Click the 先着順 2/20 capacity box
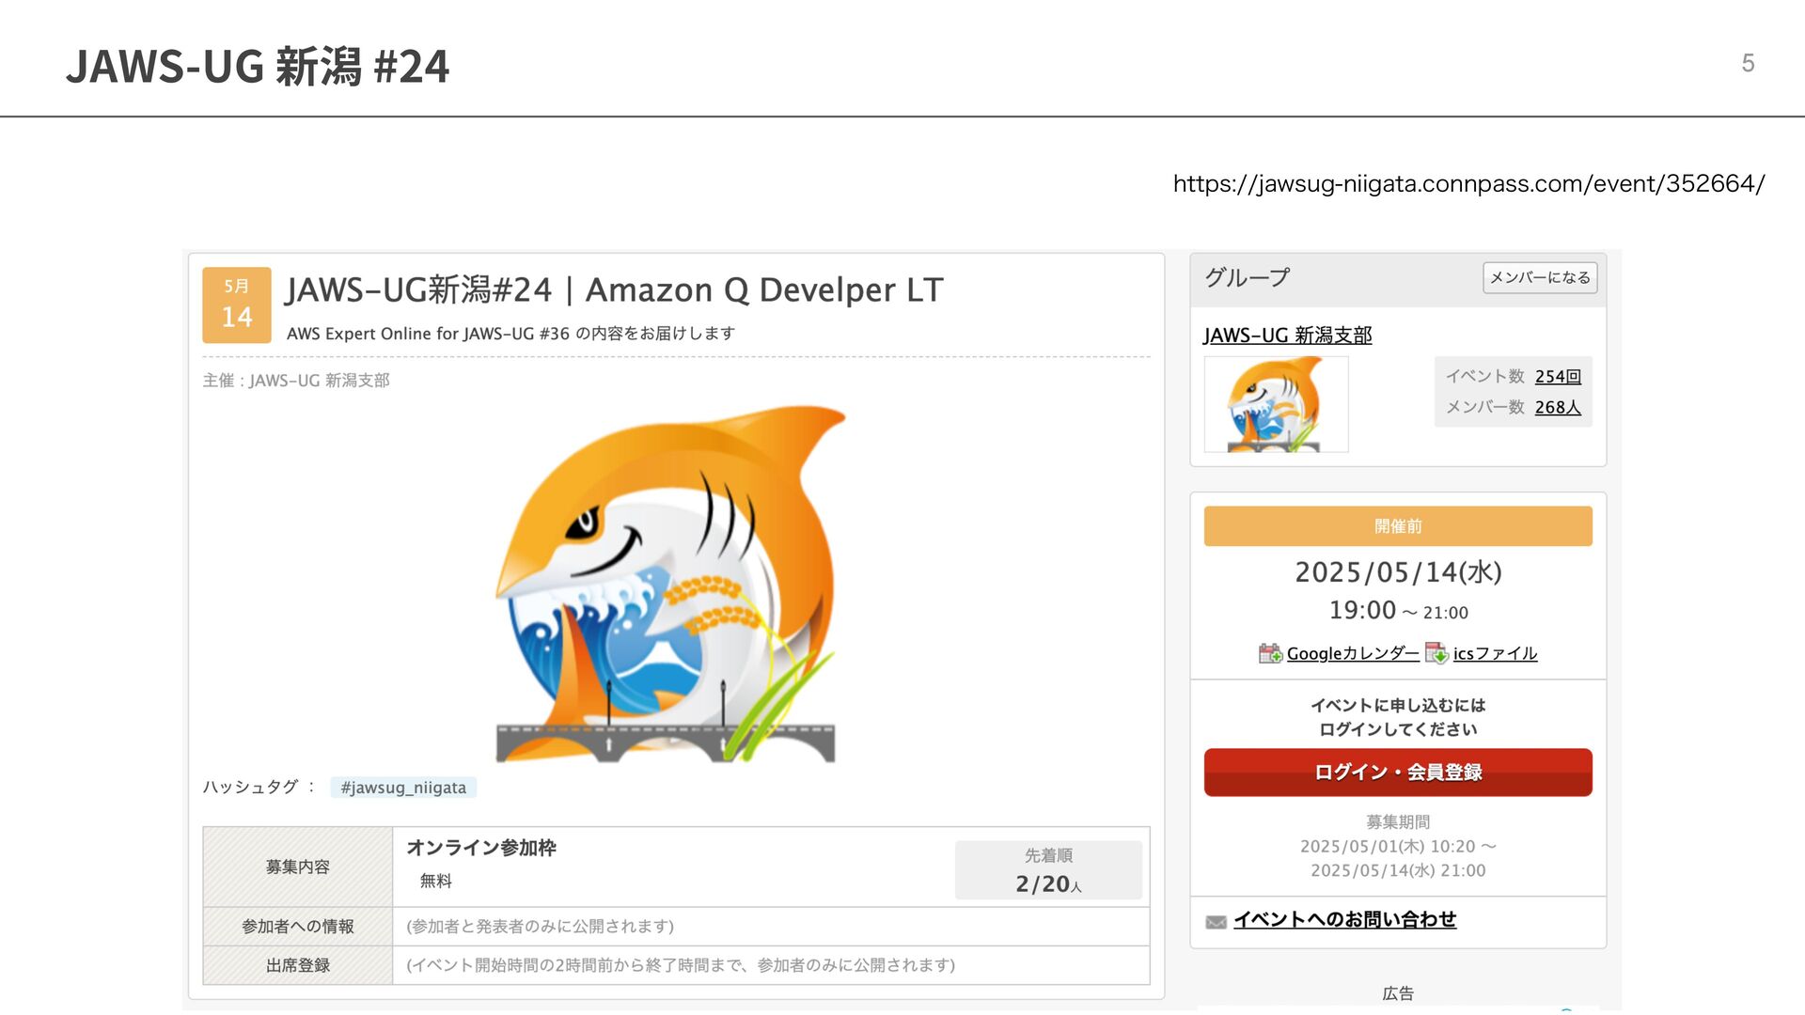 (1048, 870)
